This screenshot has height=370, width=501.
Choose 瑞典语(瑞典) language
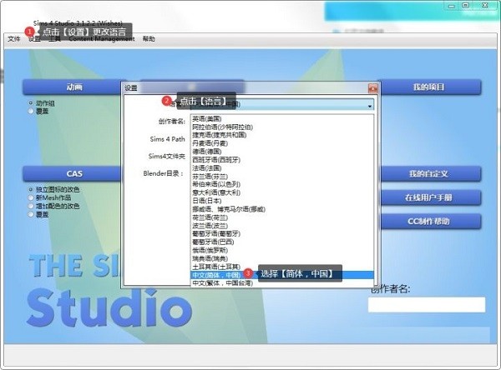pyautogui.click(x=282, y=258)
